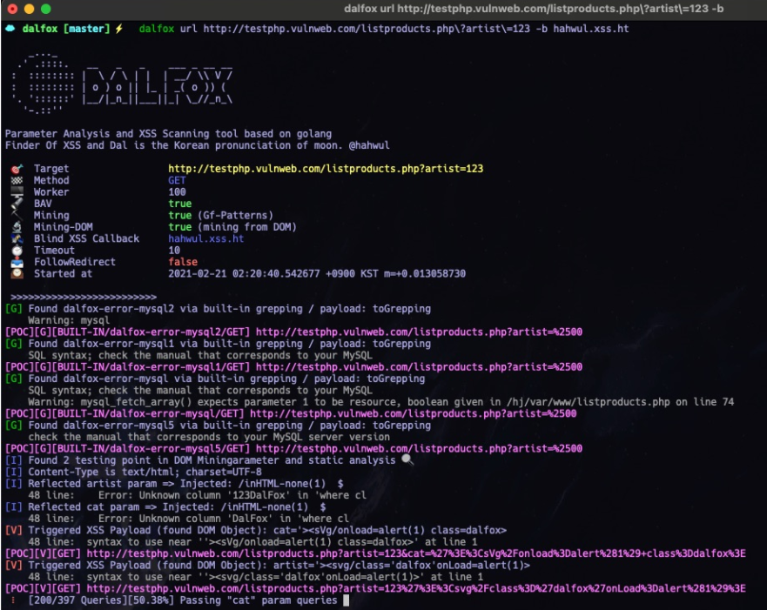Click the 'Found dalfox-error-mysql5' grepping line

(x=218, y=426)
